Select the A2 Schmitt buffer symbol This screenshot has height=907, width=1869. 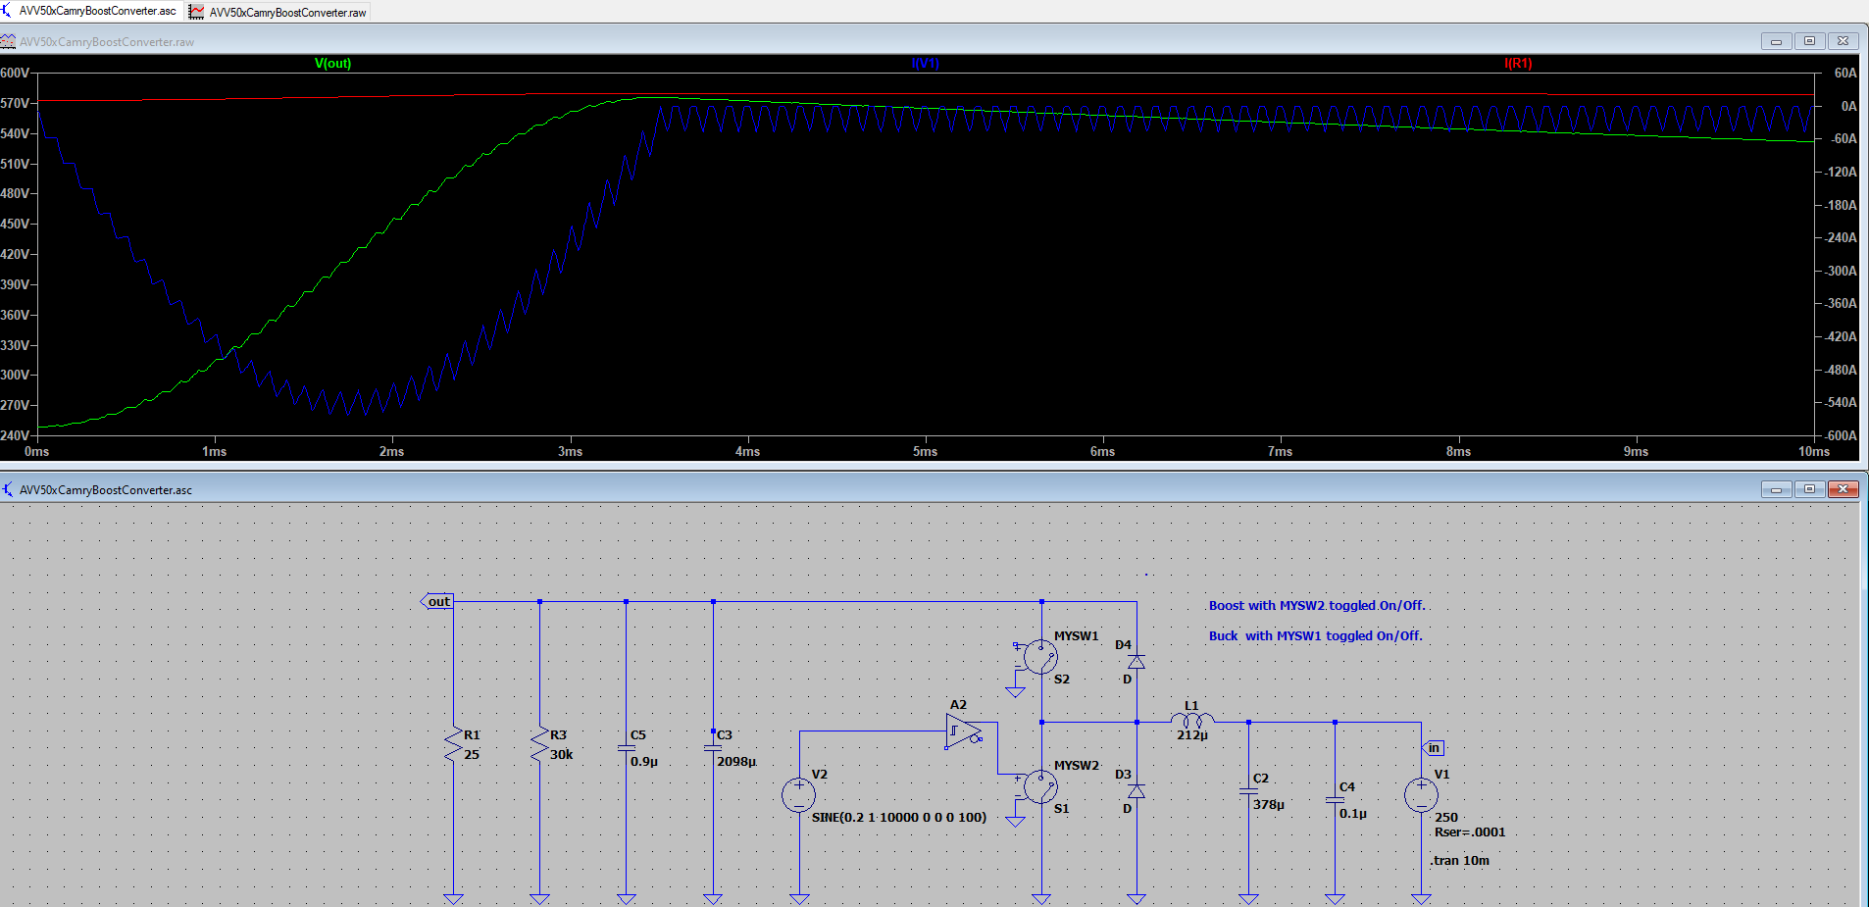tap(963, 731)
